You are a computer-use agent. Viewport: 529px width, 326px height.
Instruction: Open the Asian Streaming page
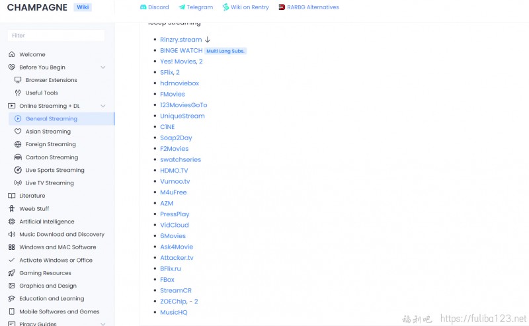tap(48, 132)
